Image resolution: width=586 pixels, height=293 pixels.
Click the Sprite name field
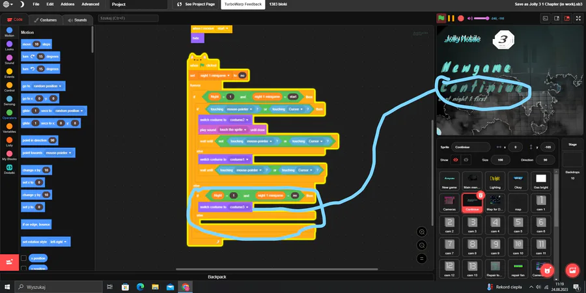click(471, 147)
